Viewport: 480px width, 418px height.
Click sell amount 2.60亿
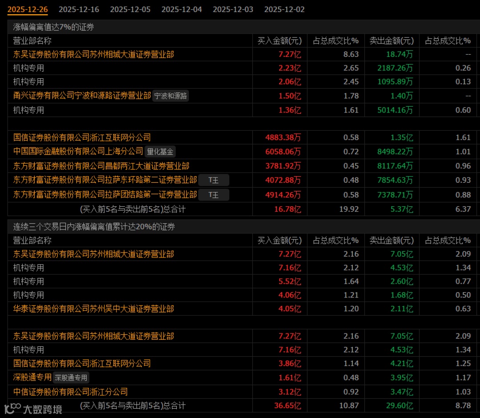[x=402, y=281]
